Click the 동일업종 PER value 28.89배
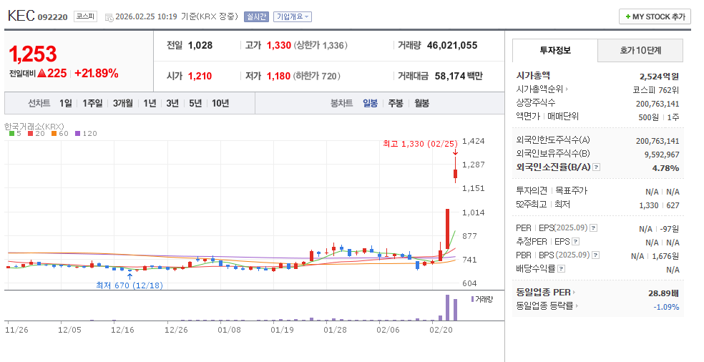Screen dimensions: 704x362 click(x=664, y=293)
